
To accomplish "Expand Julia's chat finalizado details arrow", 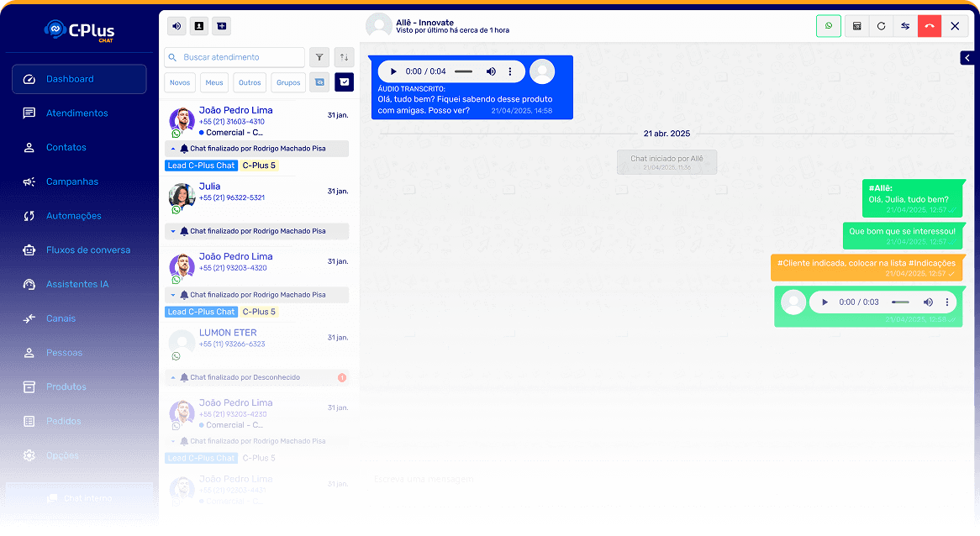I will (173, 231).
